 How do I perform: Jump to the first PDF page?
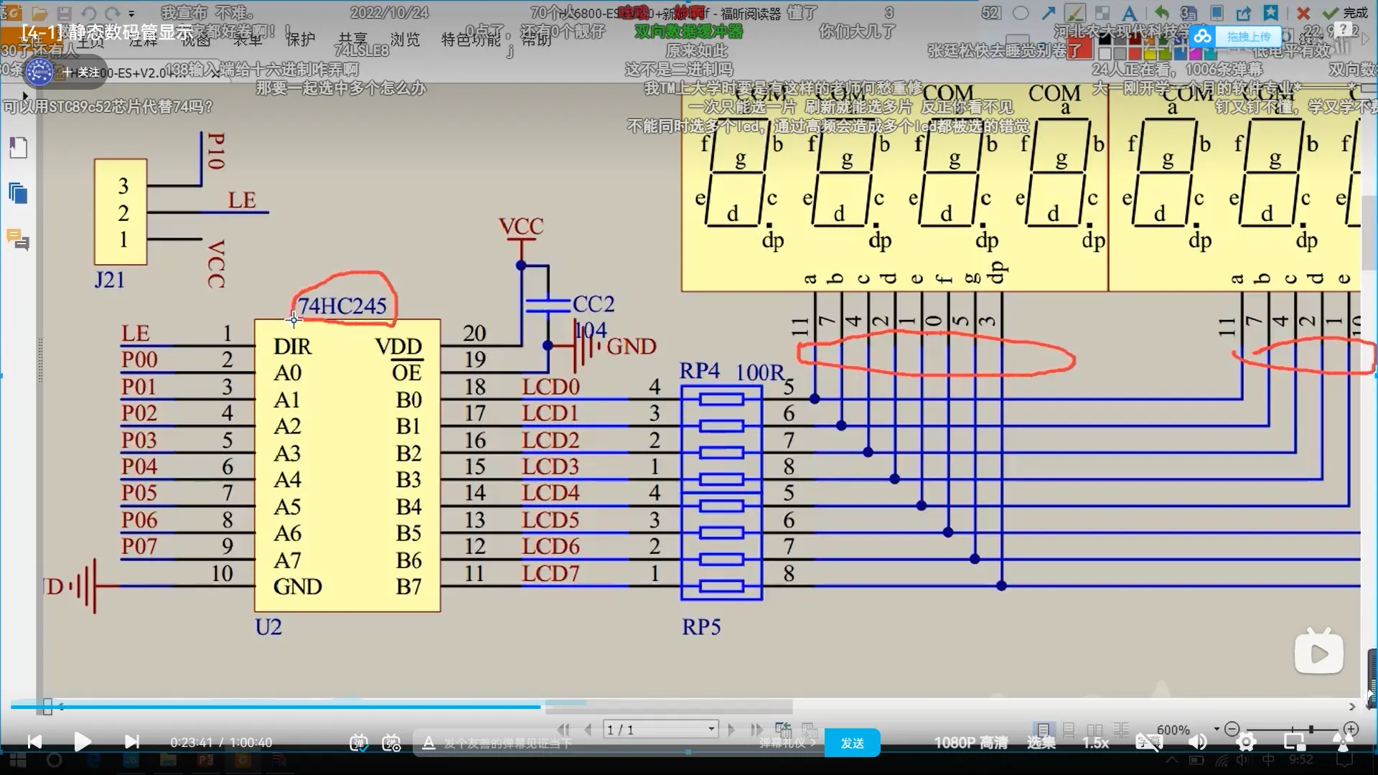tap(563, 729)
